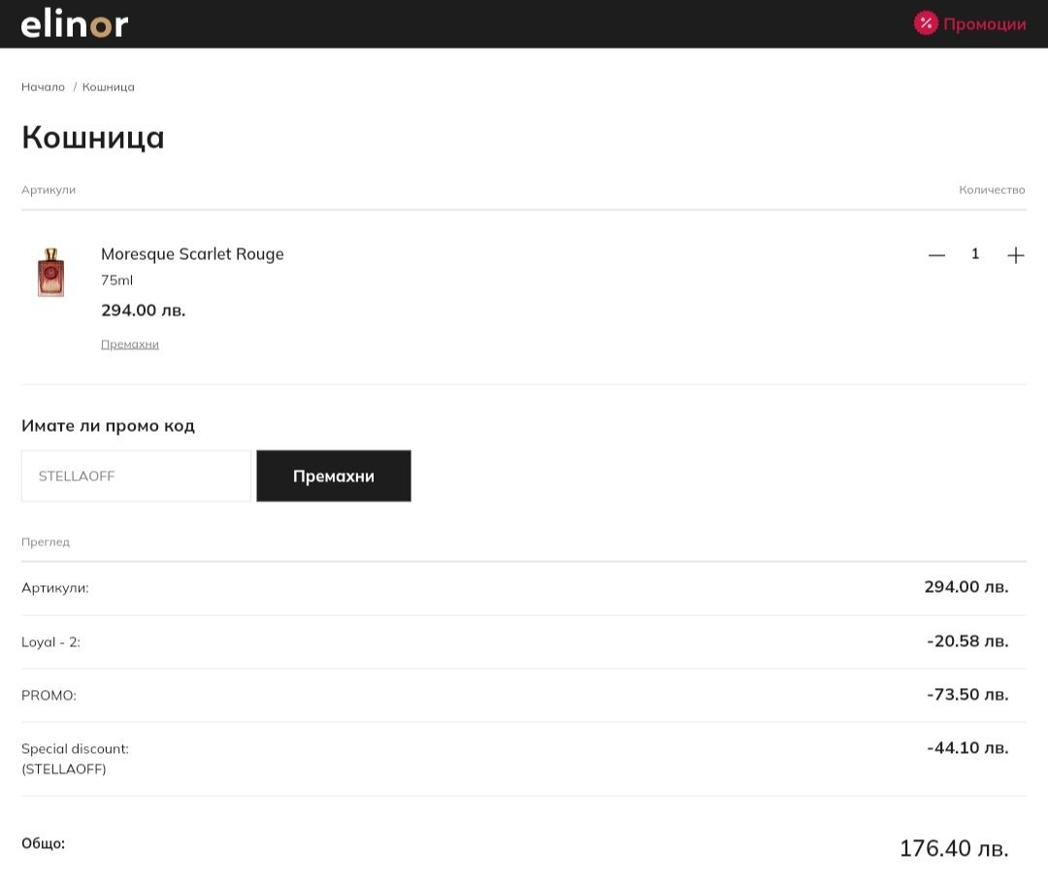Image resolution: width=1048 pixels, height=884 pixels.
Task: Focus the STELLAOFF promo code field
Action: click(x=136, y=476)
